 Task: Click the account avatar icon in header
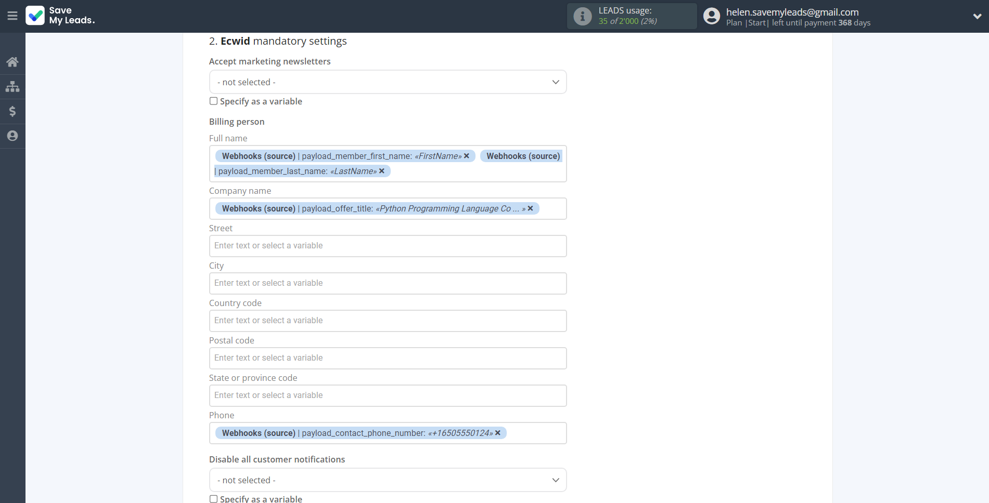(712, 16)
